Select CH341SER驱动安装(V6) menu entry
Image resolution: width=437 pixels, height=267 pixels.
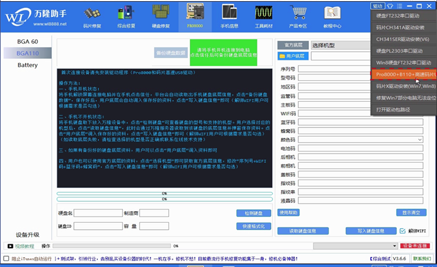(404, 39)
